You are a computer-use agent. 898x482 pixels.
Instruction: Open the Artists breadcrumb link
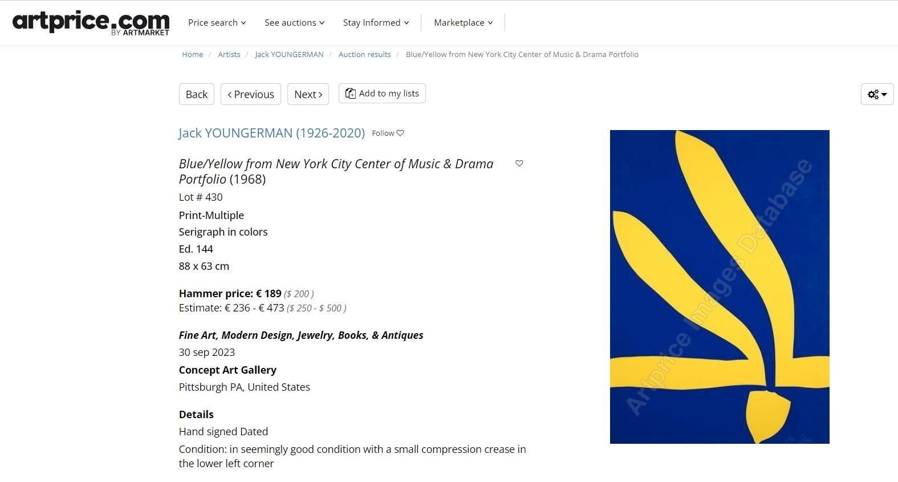[x=229, y=54]
